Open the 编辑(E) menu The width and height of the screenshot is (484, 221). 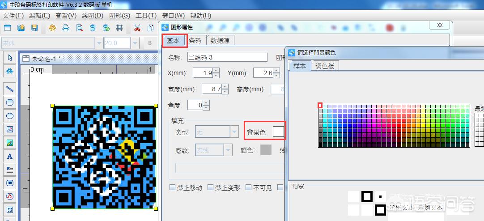(39, 15)
